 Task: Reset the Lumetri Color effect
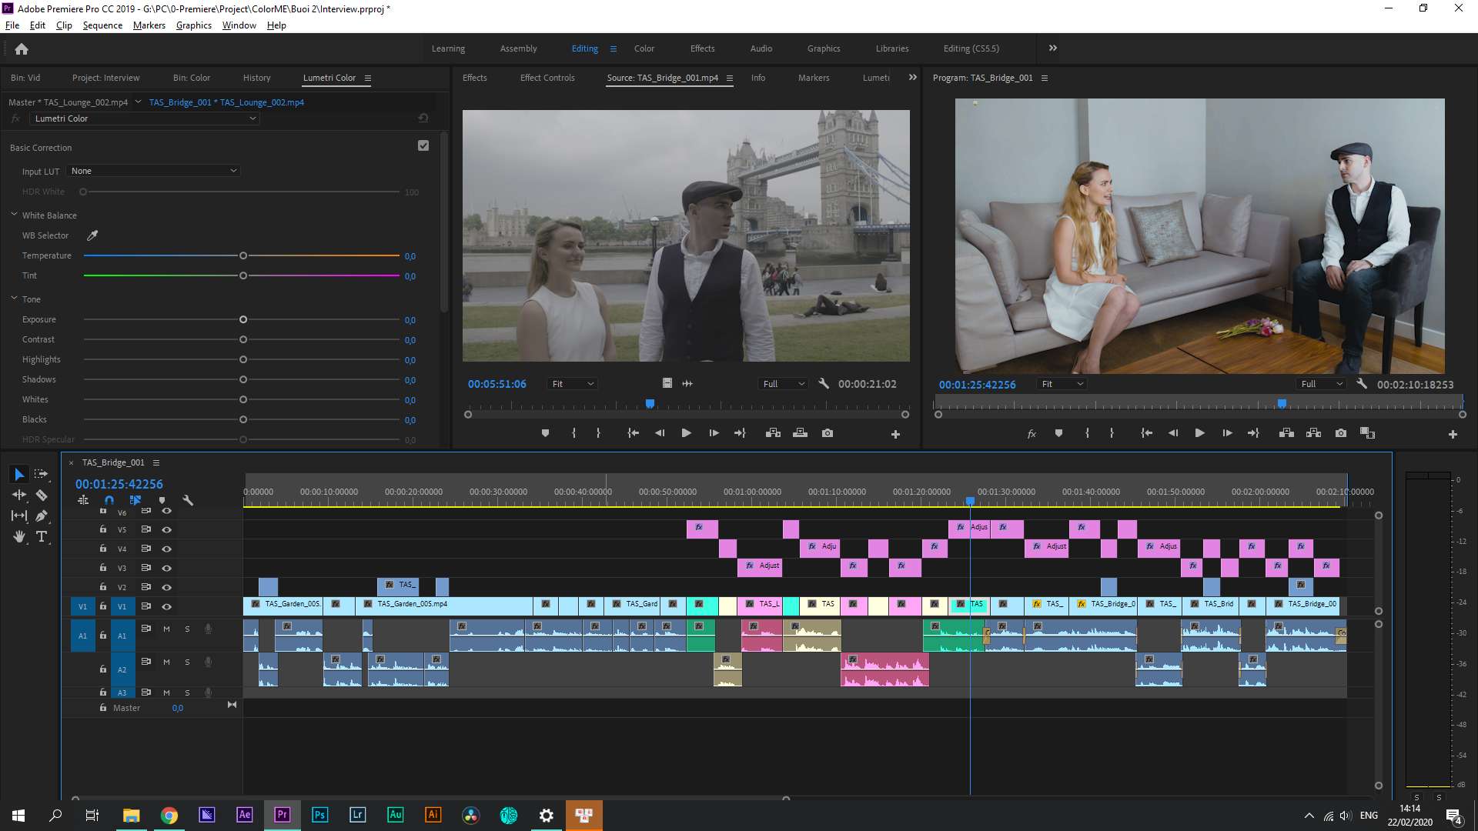click(x=423, y=118)
